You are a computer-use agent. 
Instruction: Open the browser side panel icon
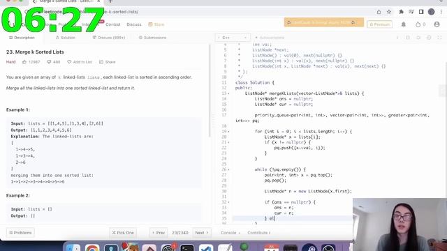(x=421, y=12)
